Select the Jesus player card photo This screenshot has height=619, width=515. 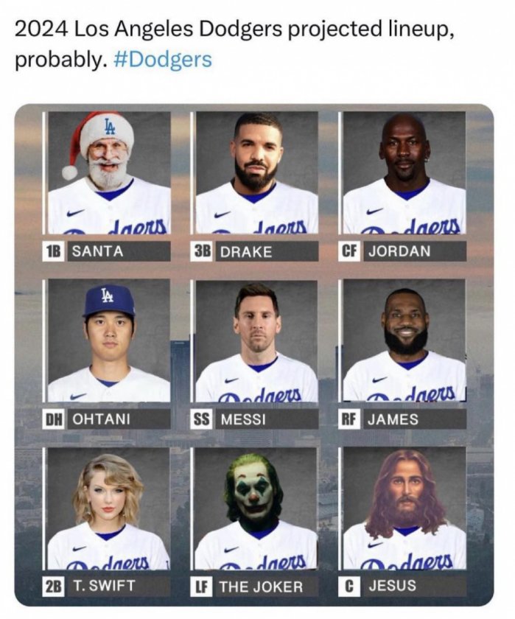404,508
